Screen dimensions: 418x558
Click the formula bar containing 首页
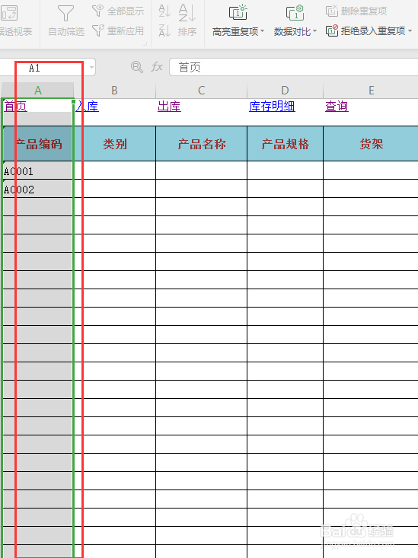(x=294, y=67)
